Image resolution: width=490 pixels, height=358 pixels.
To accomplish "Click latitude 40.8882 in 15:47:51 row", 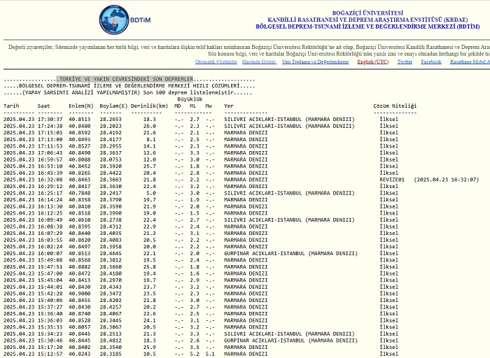I will [x=80, y=267].
